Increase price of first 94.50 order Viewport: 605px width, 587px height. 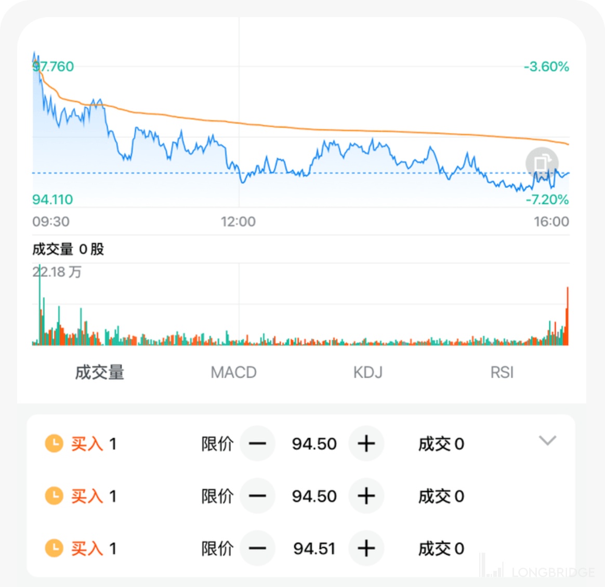[x=366, y=444]
